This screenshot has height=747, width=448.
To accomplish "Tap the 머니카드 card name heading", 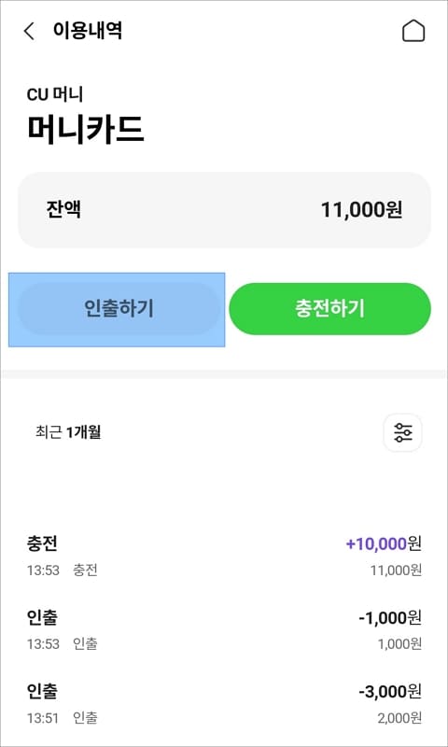I will 86,130.
